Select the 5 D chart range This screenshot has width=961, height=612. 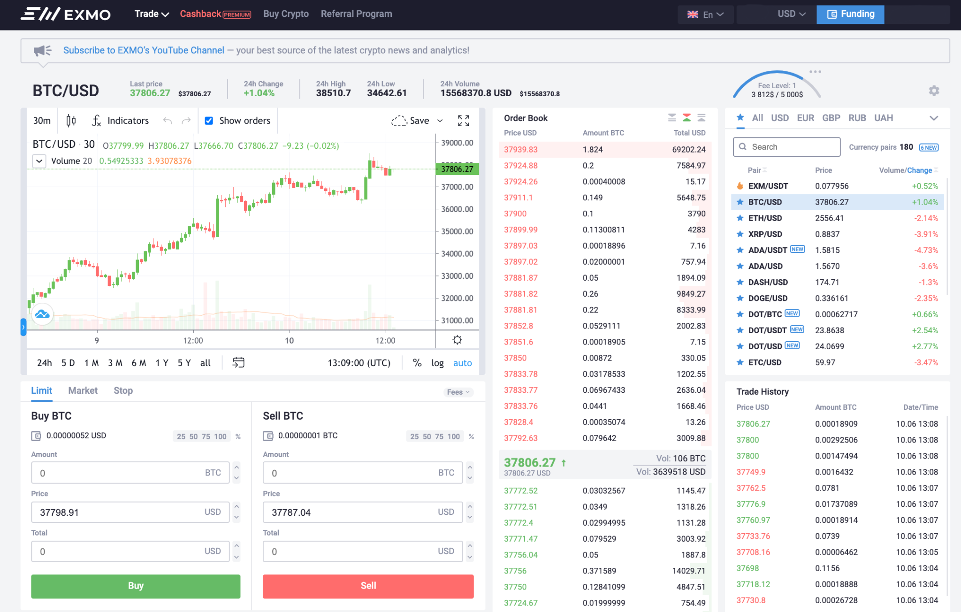(68, 363)
